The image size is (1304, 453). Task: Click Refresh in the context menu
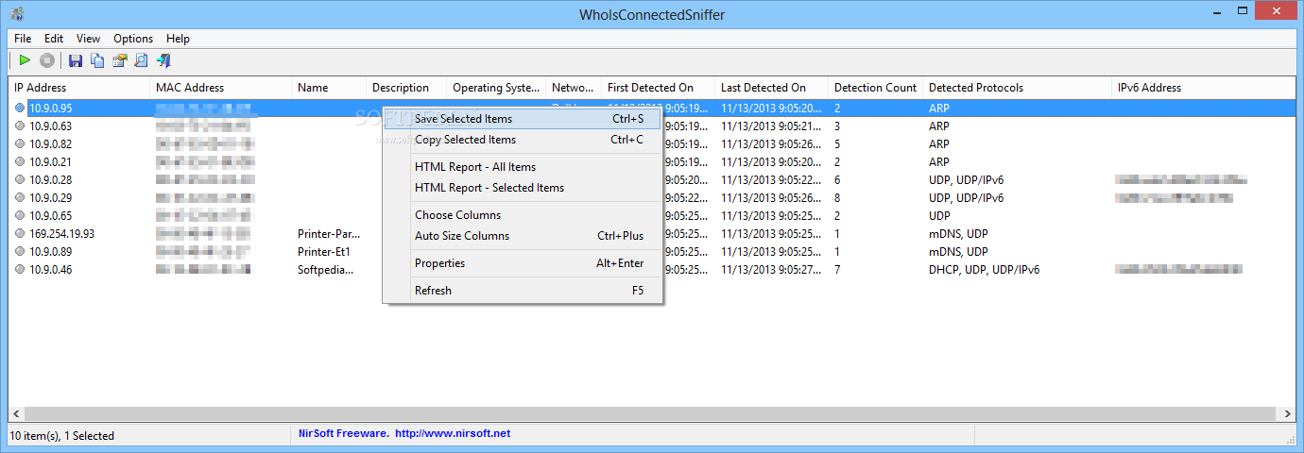523,291
